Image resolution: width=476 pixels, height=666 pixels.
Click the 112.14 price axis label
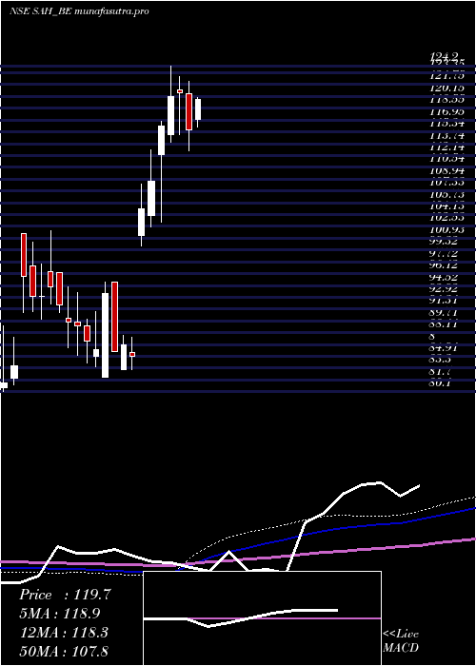coord(446,147)
